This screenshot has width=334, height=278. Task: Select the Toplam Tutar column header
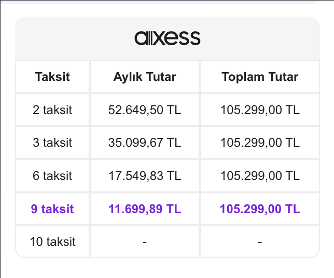coord(260,77)
